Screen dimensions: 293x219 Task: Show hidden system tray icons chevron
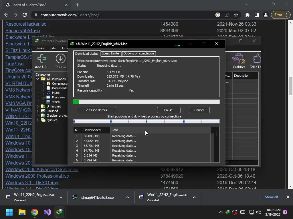pos(221,212)
